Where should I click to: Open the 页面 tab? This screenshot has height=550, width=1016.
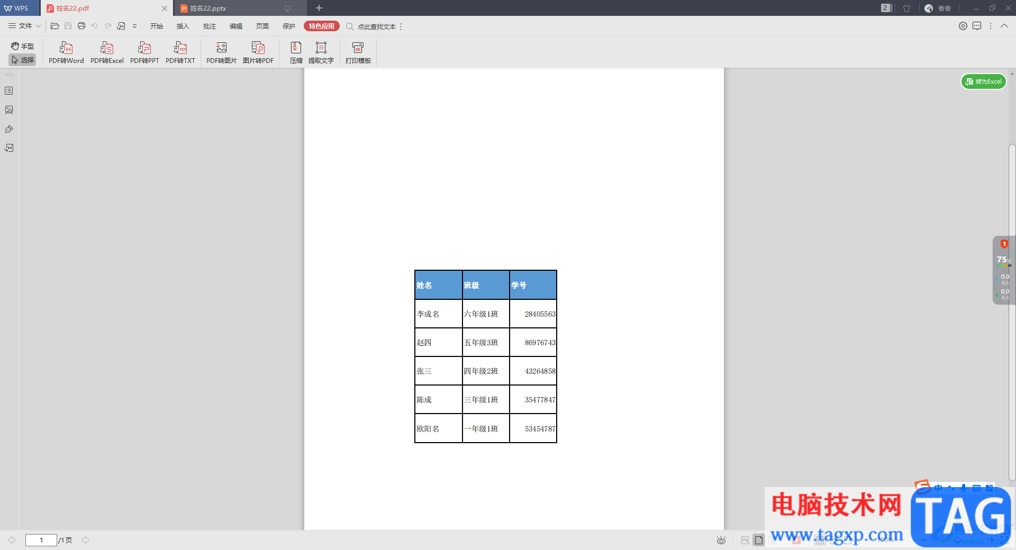262,26
